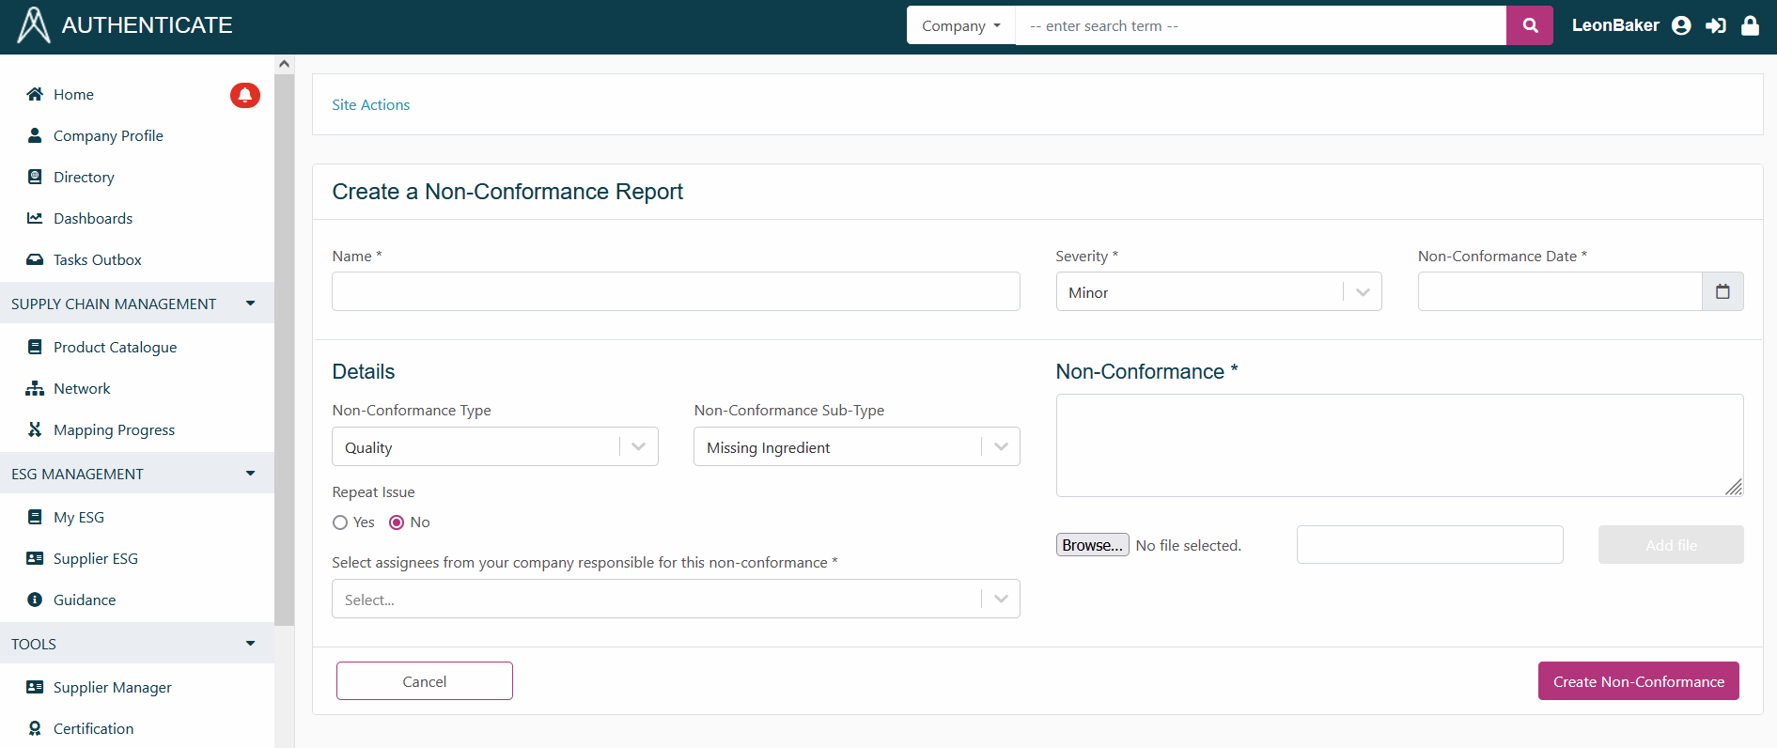Click the padlock icon in header

point(1750,25)
